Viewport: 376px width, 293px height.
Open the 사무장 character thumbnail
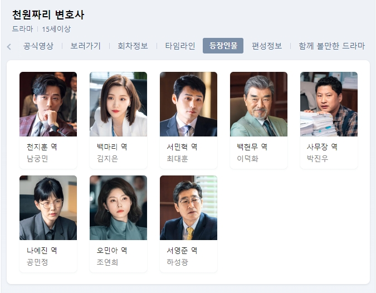(x=329, y=104)
